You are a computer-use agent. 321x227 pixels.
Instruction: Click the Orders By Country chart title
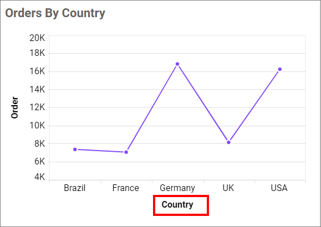click(x=55, y=13)
